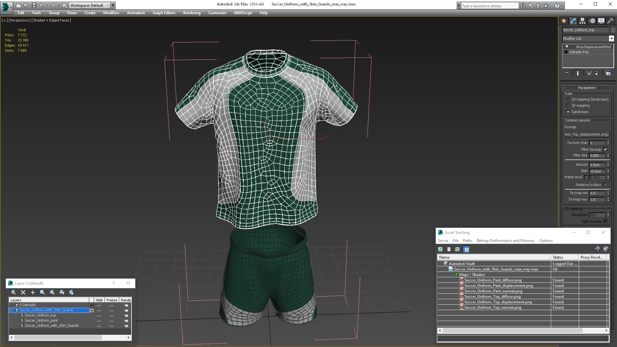Open Configure modifier sets icon
The image size is (617, 347).
pyautogui.click(x=608, y=73)
